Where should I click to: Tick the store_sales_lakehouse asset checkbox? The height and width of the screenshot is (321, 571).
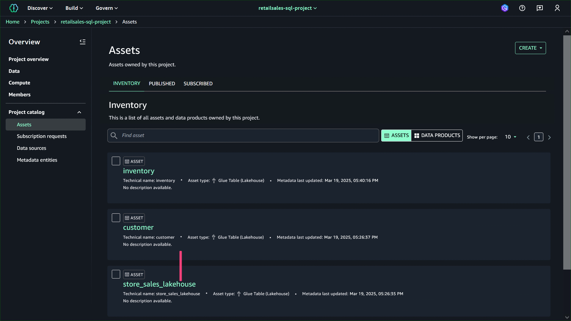(116, 274)
